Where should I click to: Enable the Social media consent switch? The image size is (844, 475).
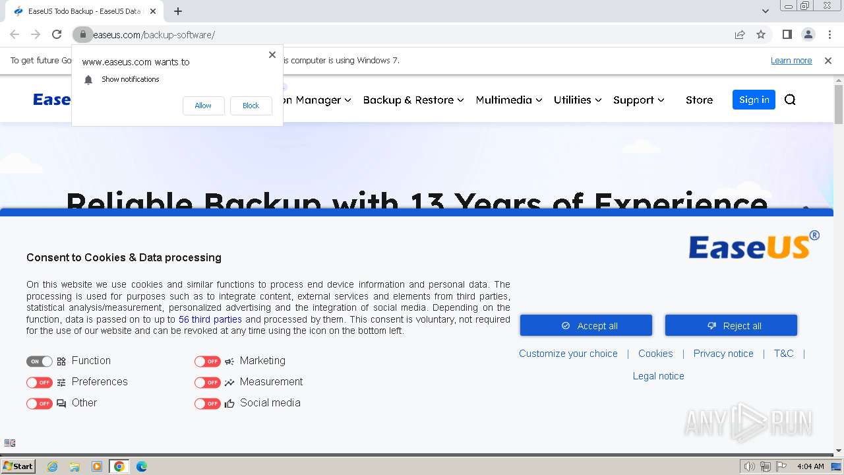208,404
